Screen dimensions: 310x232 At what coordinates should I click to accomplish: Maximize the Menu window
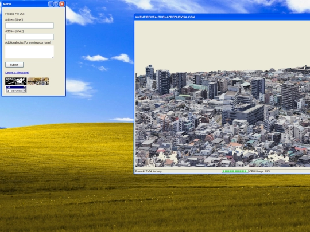point(56,4)
